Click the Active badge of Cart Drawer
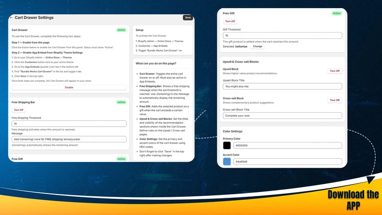Viewport: 382px width, 215px height. [121, 30]
